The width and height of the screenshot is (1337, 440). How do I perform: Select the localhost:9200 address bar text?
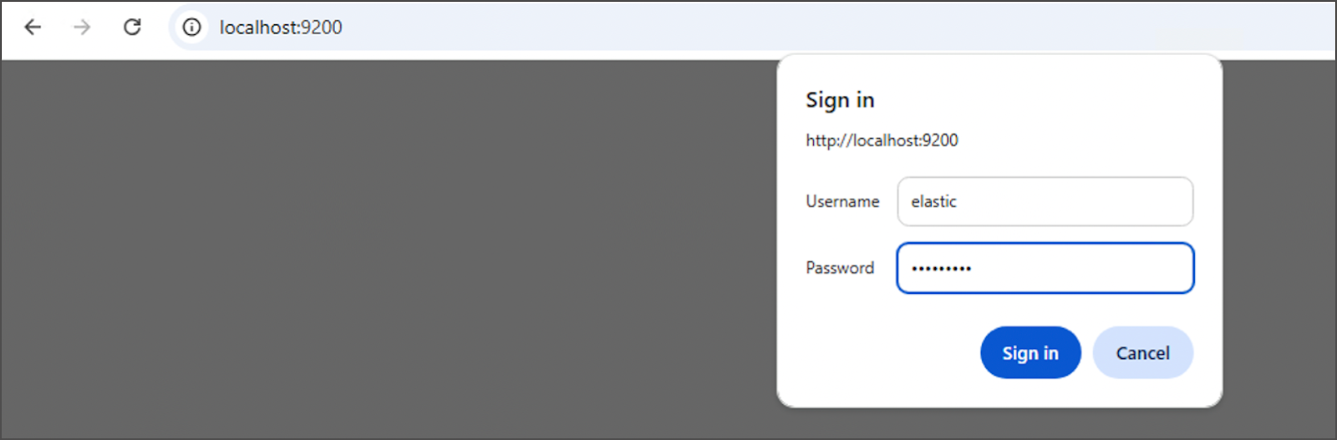[x=281, y=28]
